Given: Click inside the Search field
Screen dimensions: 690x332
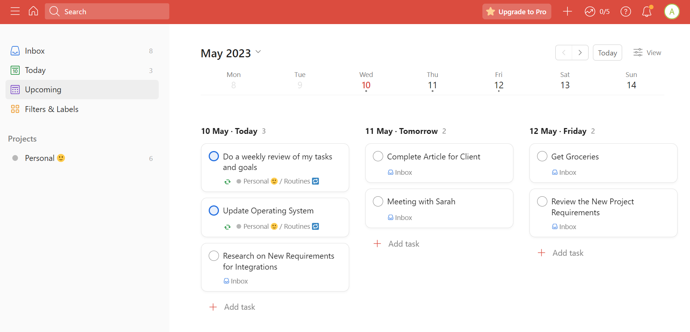Looking at the screenshot, I should pyautogui.click(x=107, y=11).
